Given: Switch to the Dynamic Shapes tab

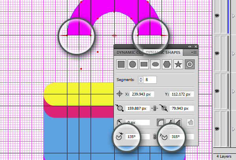Looking at the screenshot, I should [x=163, y=52].
